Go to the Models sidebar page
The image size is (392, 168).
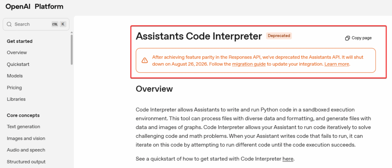[15, 76]
